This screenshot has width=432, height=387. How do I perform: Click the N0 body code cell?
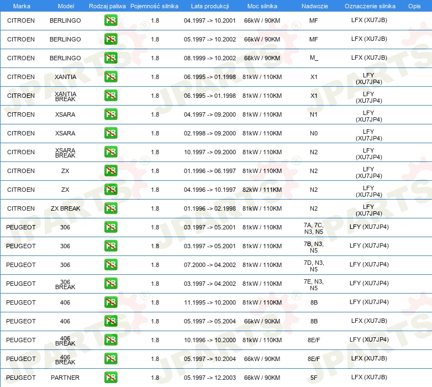coord(314,133)
